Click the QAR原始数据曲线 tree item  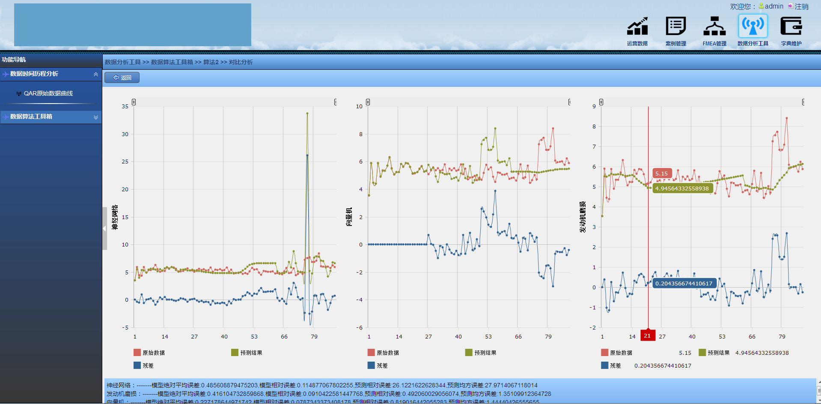[48, 93]
